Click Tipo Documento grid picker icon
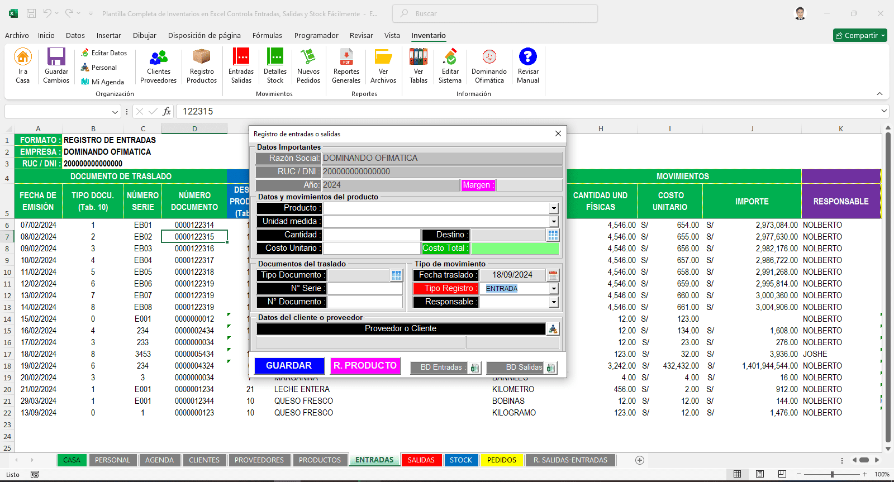The width and height of the screenshot is (894, 482). pos(397,275)
